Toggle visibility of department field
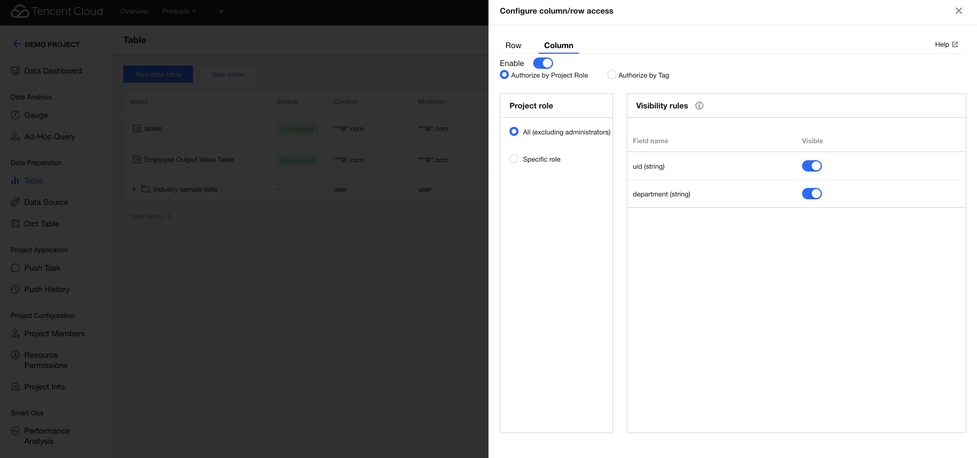Image resolution: width=977 pixels, height=458 pixels. click(811, 194)
